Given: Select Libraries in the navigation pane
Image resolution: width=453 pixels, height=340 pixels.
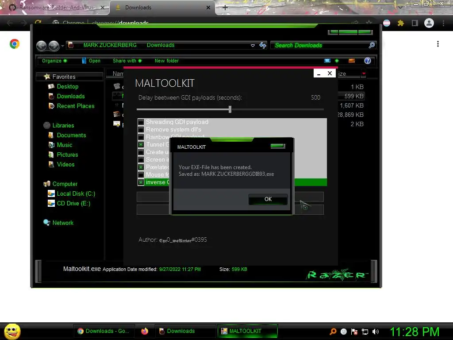Looking at the screenshot, I should click(63, 125).
